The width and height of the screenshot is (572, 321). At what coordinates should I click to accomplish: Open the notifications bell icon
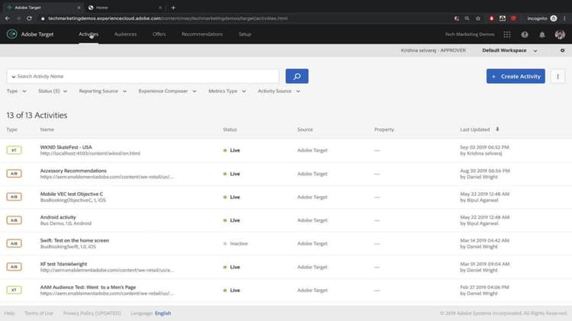point(542,34)
